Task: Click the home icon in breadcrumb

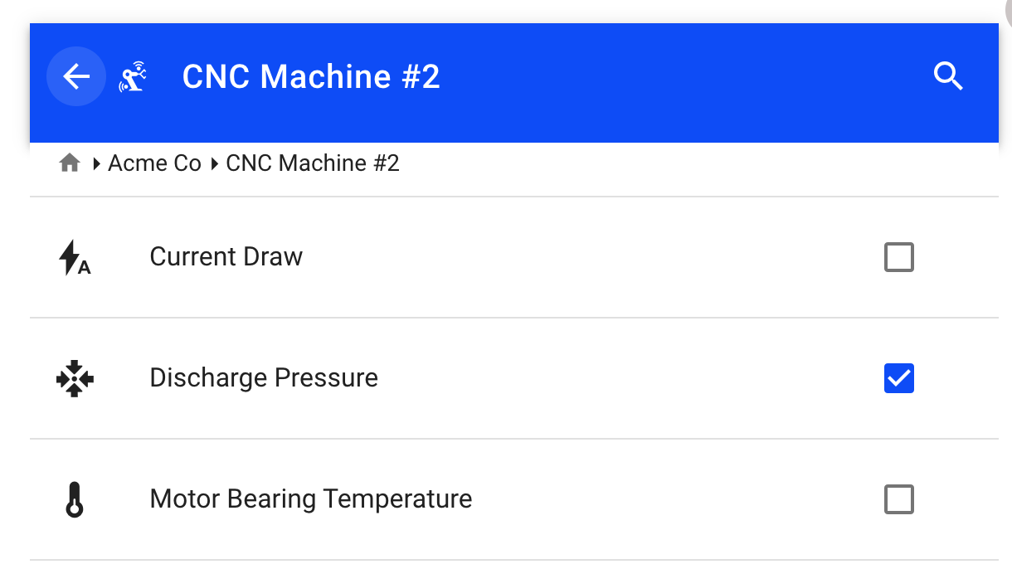Action: pos(70,163)
